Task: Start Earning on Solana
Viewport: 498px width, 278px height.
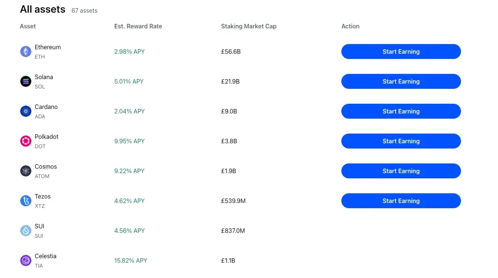Action: [x=401, y=81]
